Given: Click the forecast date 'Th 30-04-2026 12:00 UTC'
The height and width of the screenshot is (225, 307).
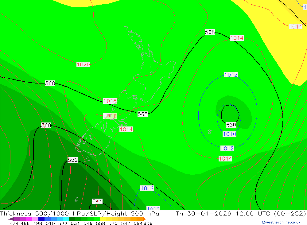Looking at the screenshot, I should 223,213.
